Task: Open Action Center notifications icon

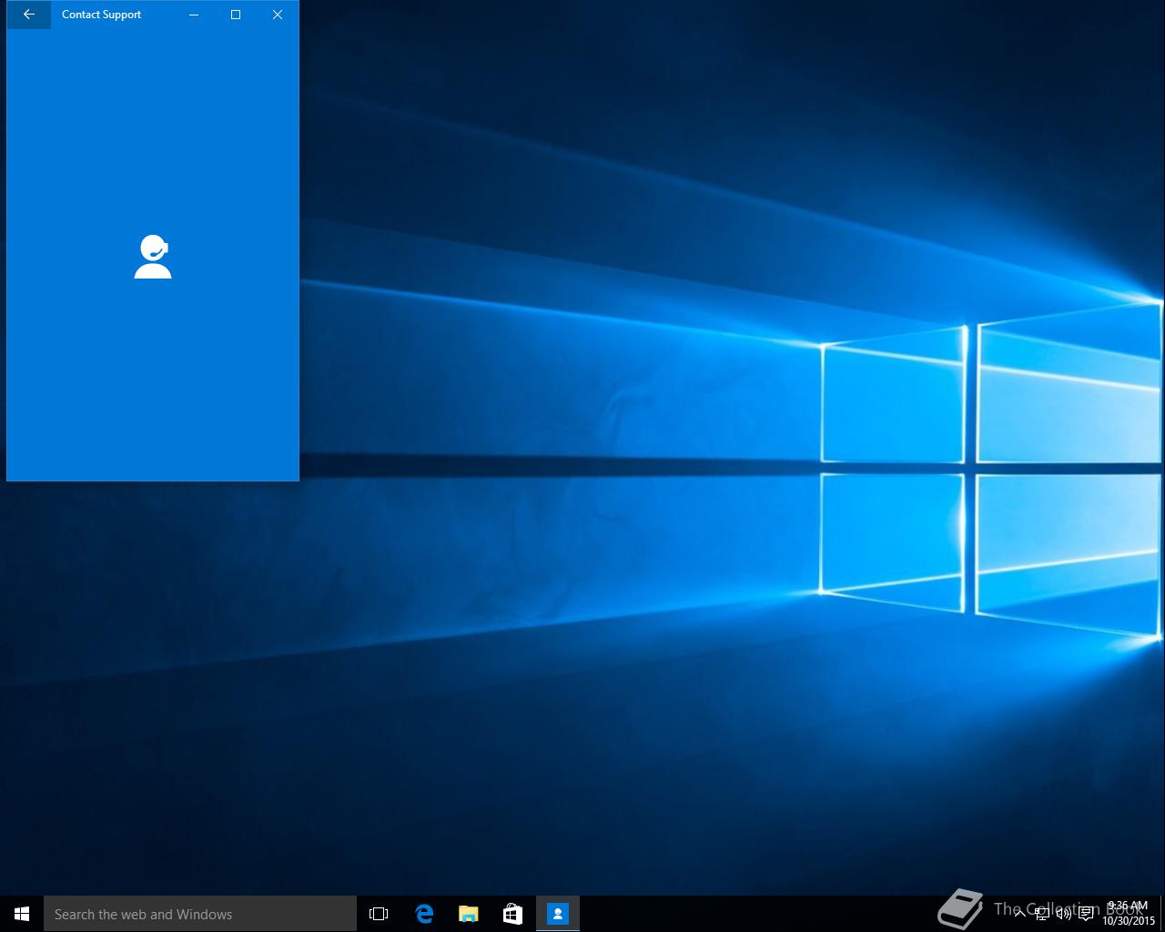Action: pos(1086,914)
